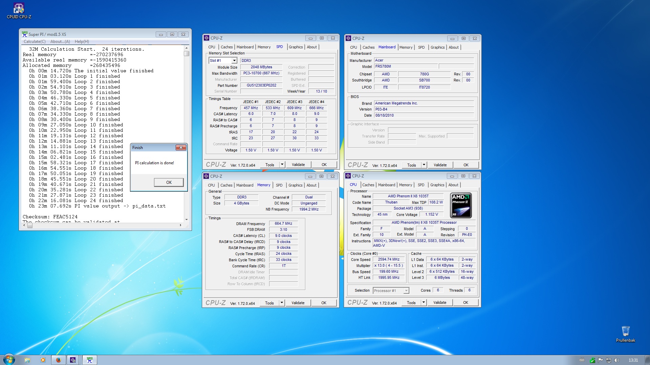This screenshot has height=365, width=650.
Task: Click the Super PI horizontal scrollbar thumb
Action: [x=30, y=225]
